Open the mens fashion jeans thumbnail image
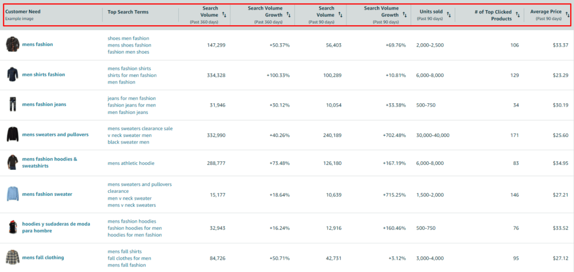This screenshot has height=272, width=574. (12, 105)
